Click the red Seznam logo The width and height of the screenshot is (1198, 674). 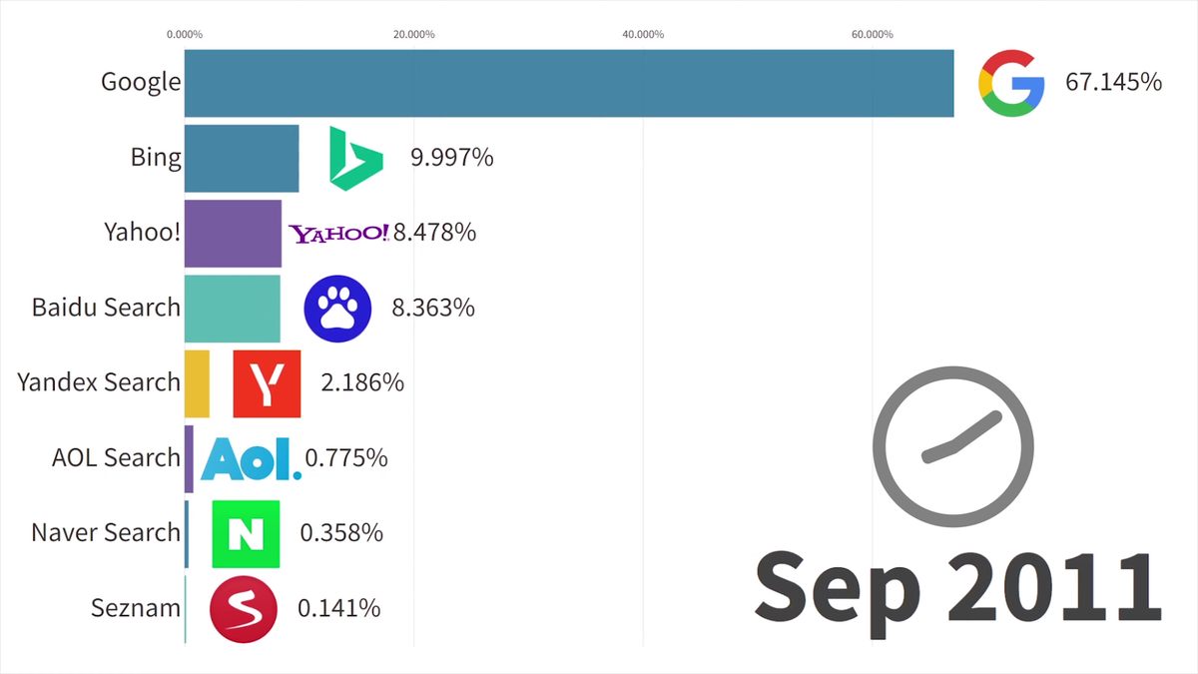point(243,608)
